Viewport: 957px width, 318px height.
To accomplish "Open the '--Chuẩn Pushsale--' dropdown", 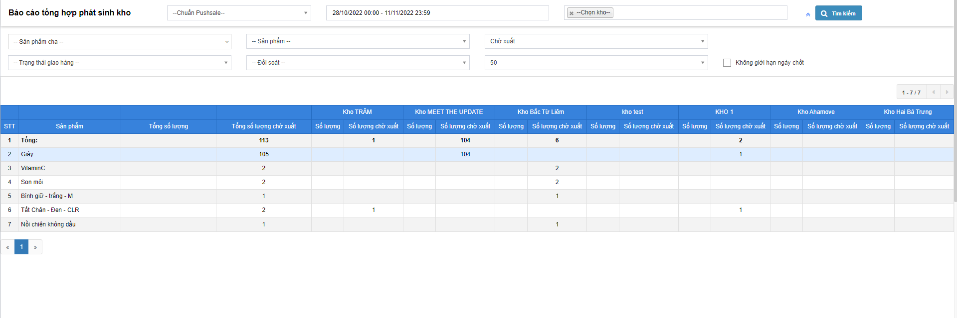I will click(239, 13).
